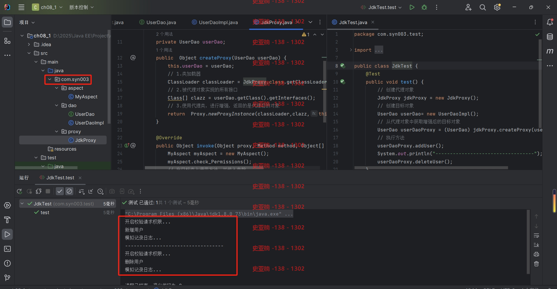Toggle show ignored tests button
Viewport: 557px width, 289px height.
tap(69, 191)
